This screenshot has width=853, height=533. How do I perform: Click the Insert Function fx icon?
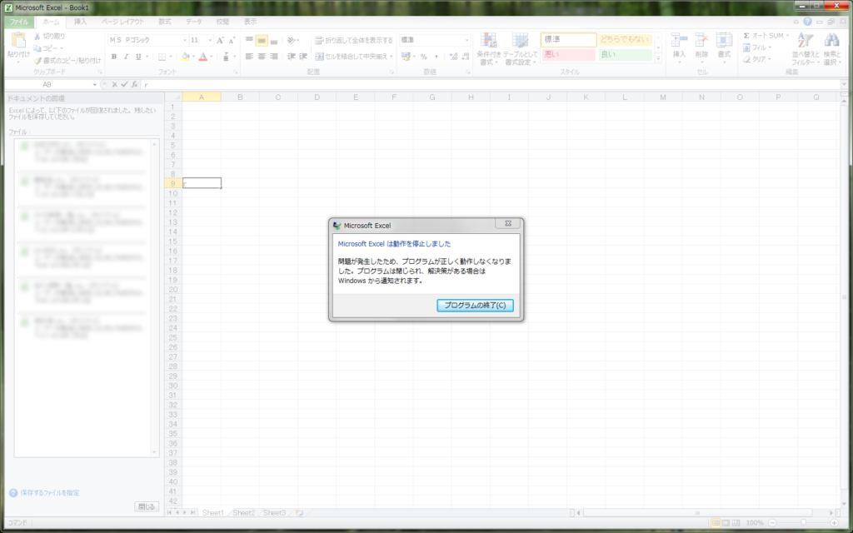134,84
